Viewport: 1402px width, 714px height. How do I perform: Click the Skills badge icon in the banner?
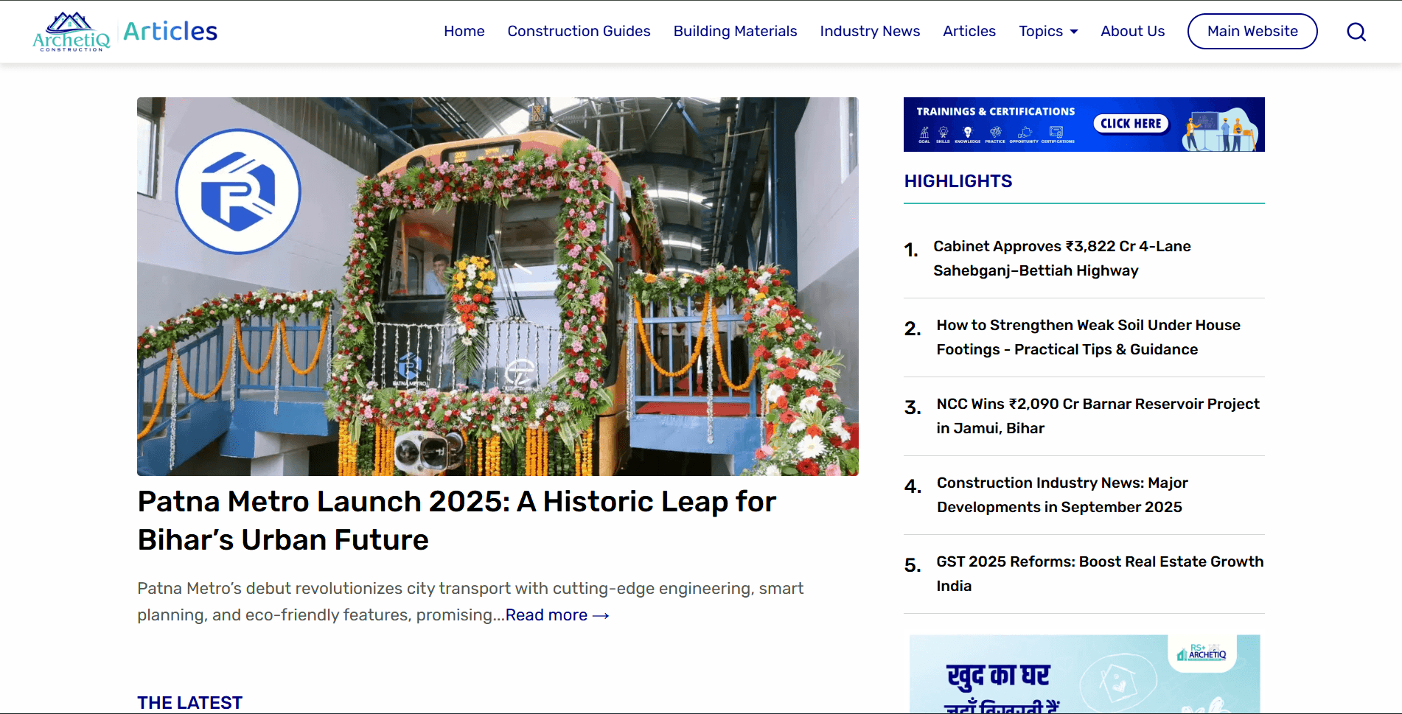point(943,131)
